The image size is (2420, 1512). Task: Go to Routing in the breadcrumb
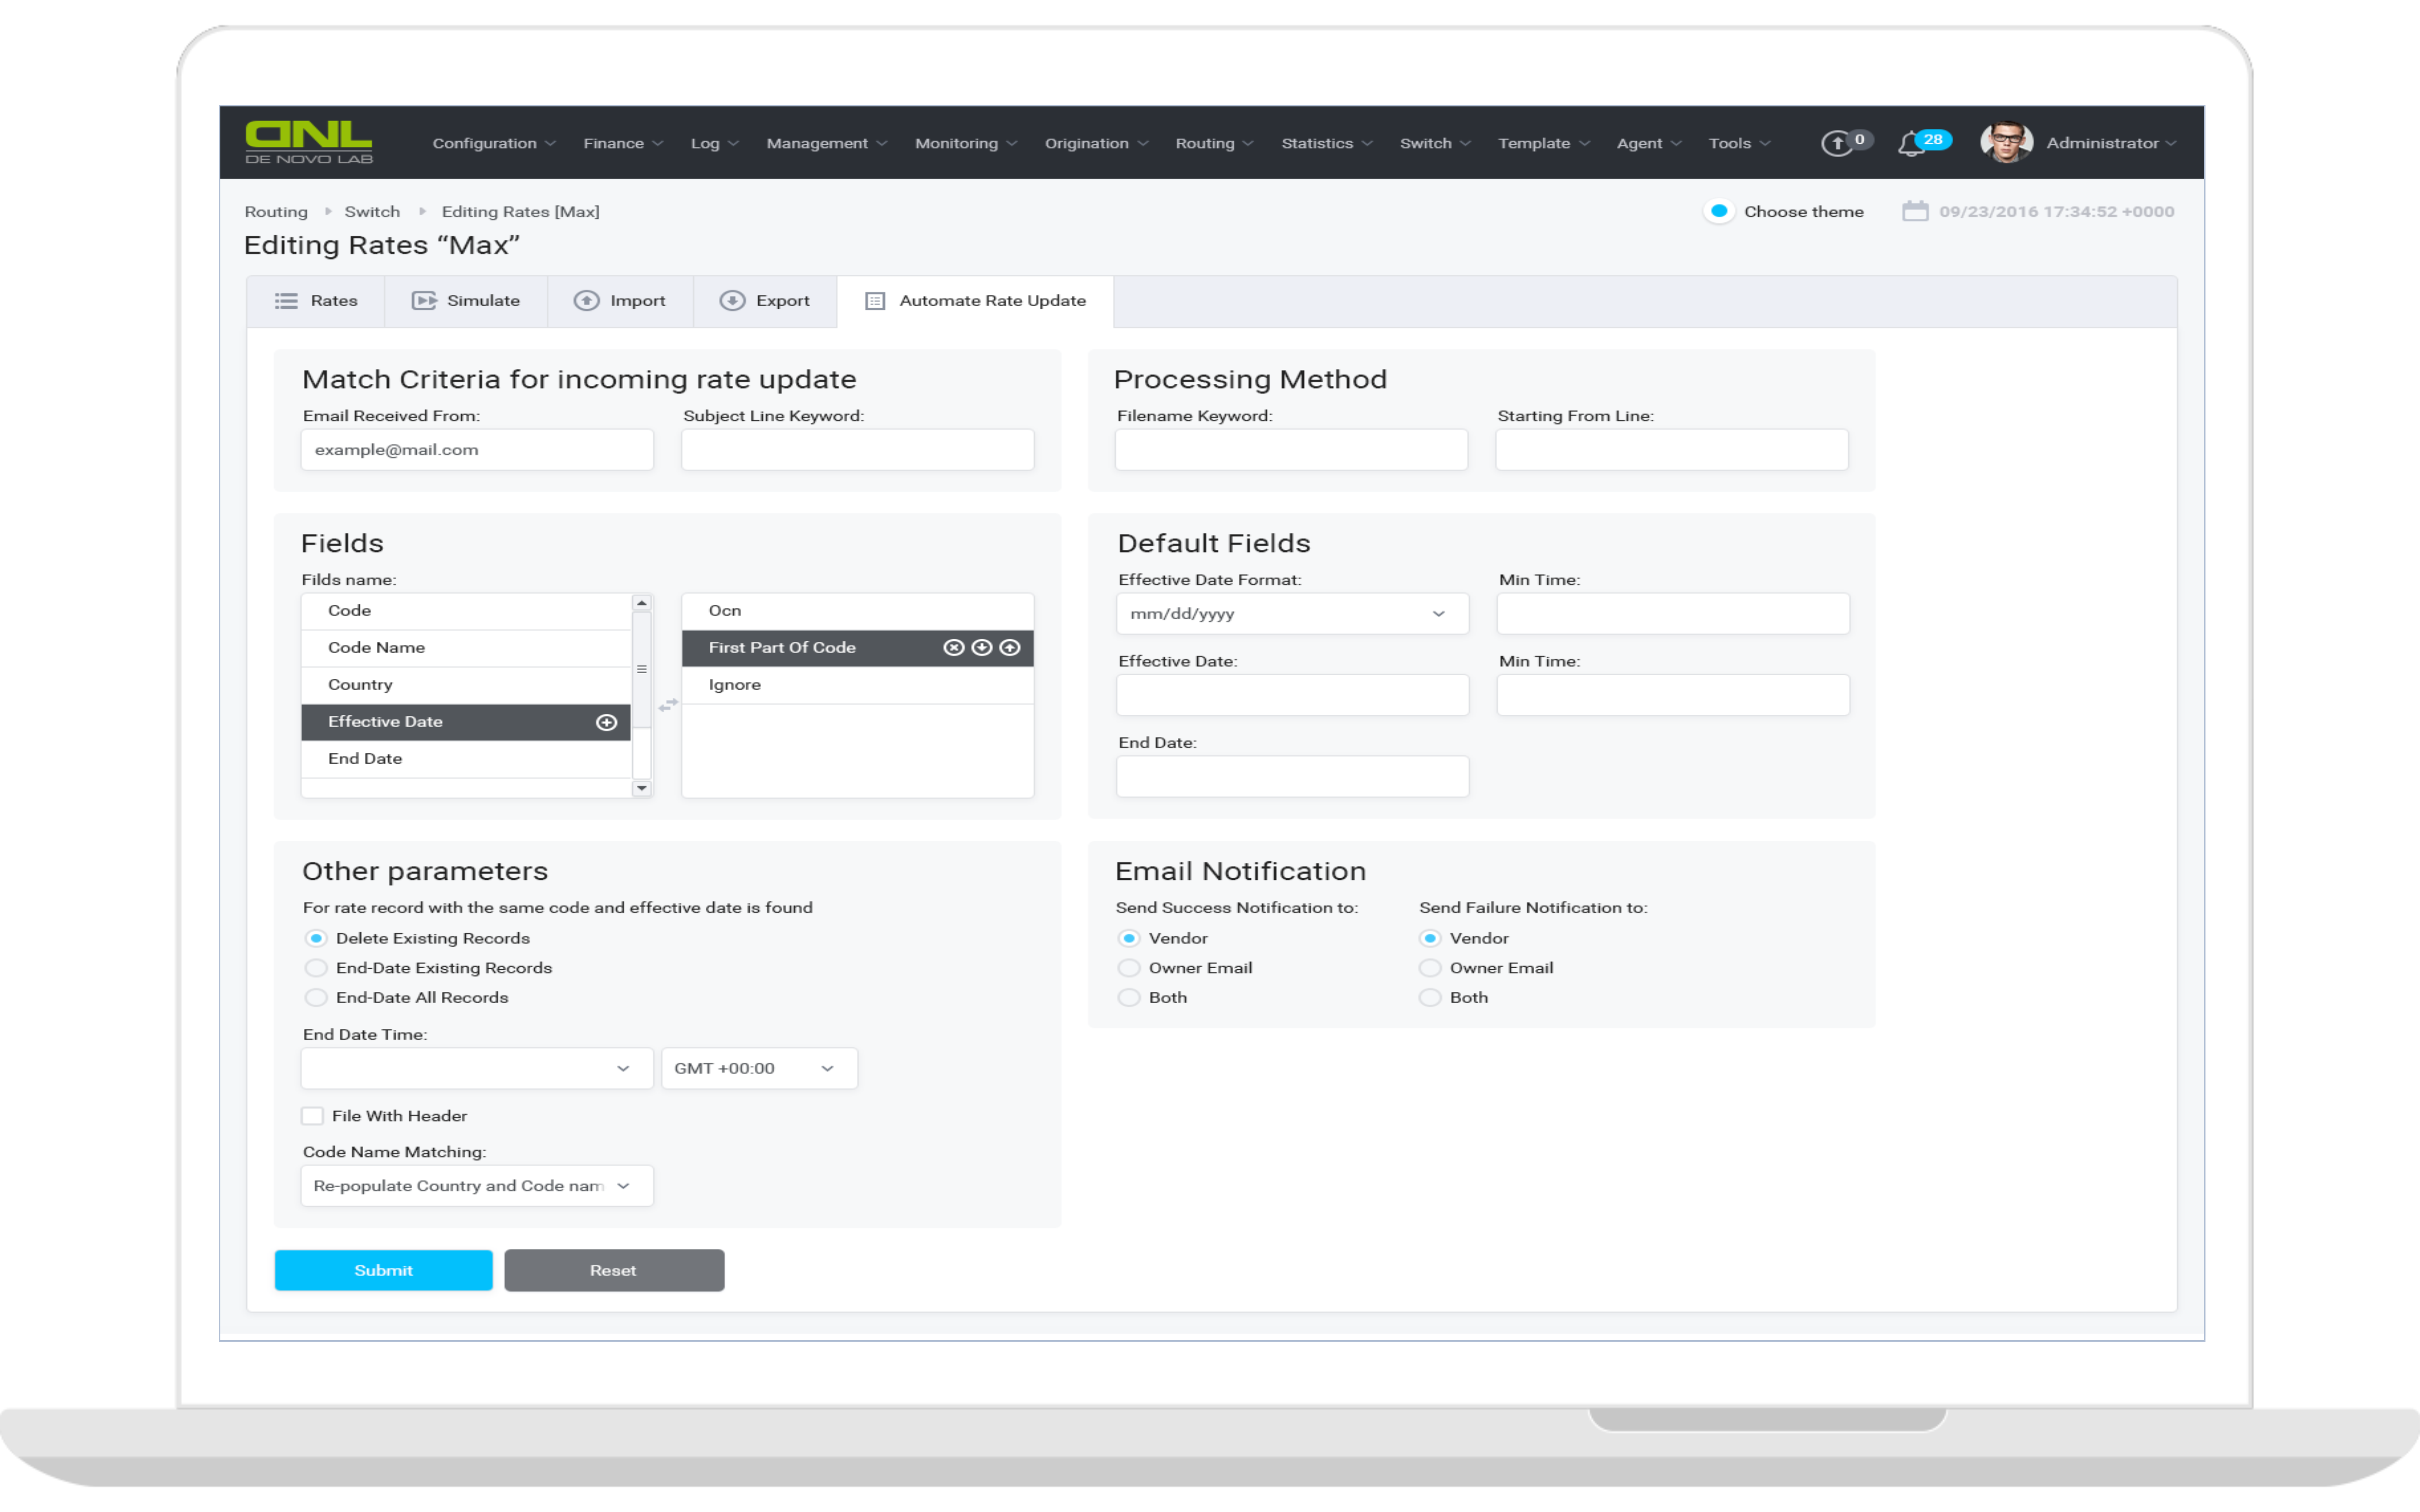[x=276, y=212]
